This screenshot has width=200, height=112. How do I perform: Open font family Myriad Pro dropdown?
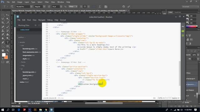31,7
